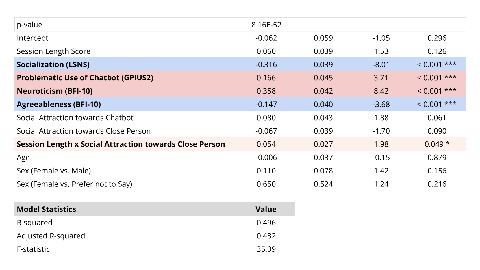This screenshot has width=480, height=270.
Task: Select the Intercept row label
Action: tap(32, 38)
